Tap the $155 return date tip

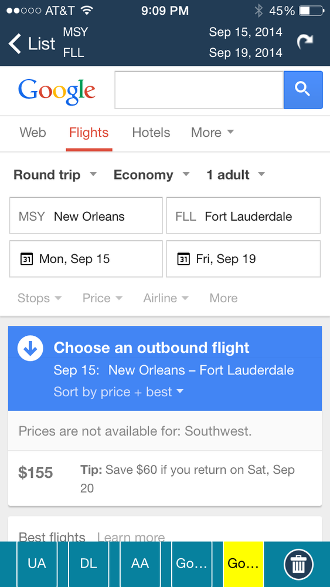coord(165,478)
